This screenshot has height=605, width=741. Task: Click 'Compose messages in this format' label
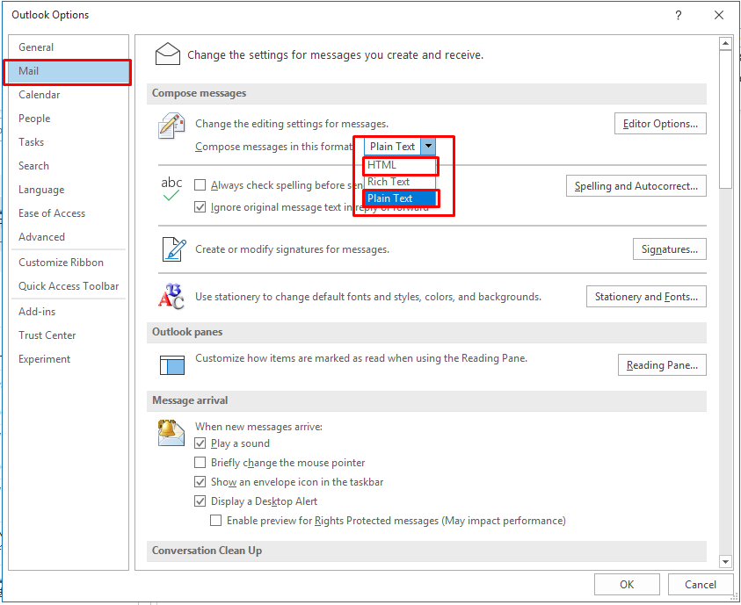274,147
